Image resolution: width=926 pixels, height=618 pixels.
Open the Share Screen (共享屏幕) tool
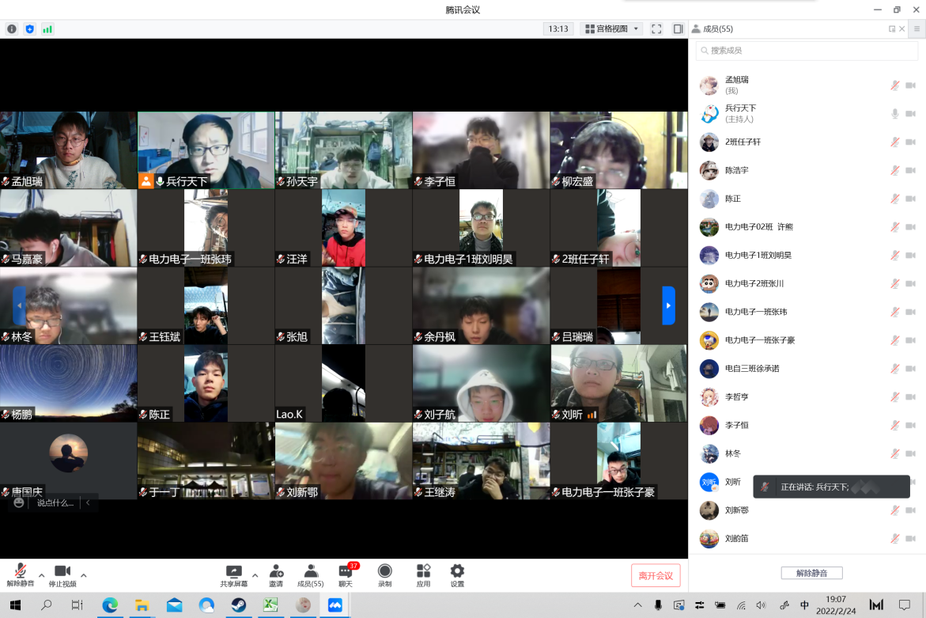pos(233,575)
